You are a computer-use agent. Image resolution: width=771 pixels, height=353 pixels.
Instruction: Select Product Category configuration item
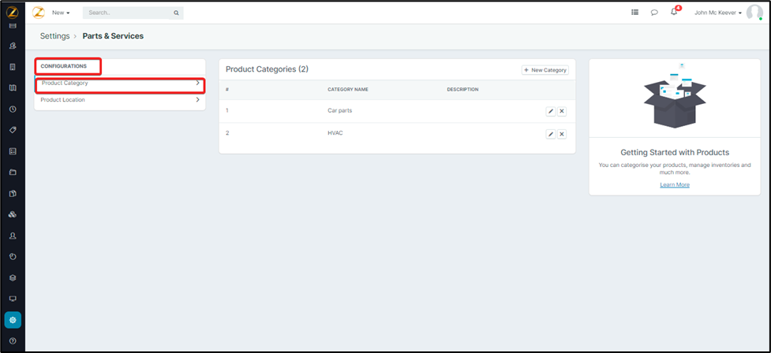pyautogui.click(x=118, y=84)
